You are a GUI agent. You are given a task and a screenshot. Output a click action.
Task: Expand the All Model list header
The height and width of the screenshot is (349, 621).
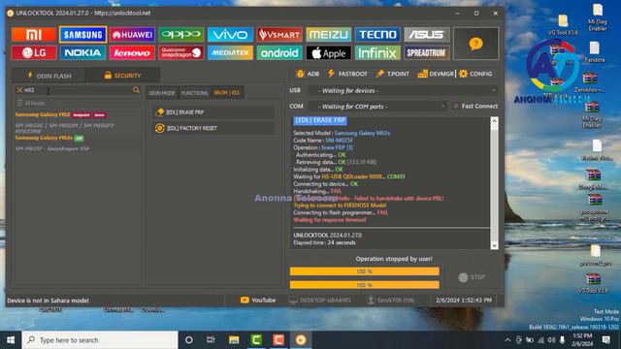tap(78, 103)
